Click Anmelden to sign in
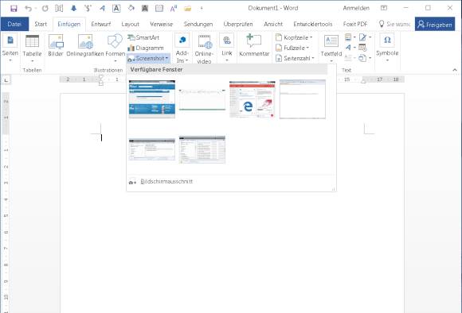 coord(356,8)
